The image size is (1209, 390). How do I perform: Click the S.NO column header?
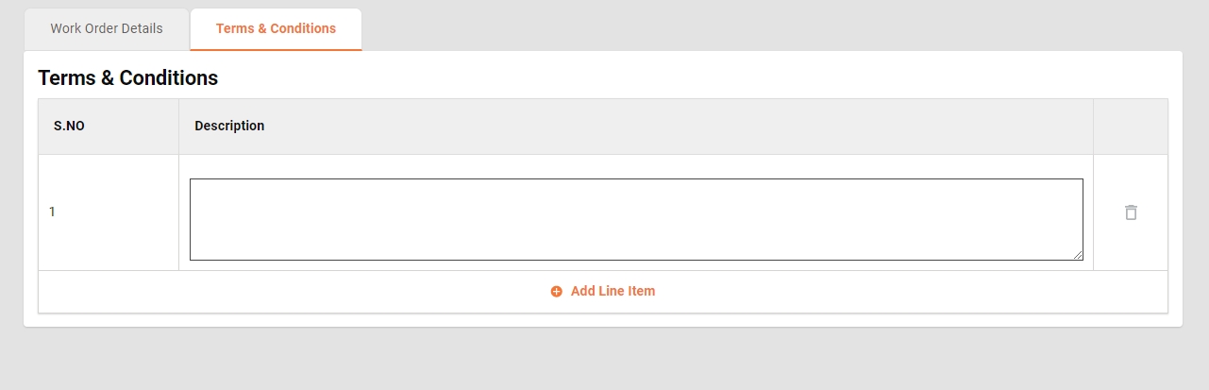coord(69,127)
